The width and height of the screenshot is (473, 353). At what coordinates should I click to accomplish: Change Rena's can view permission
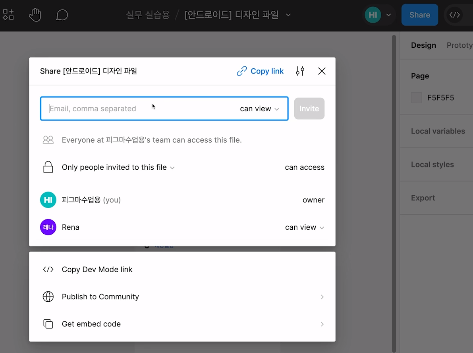(305, 227)
